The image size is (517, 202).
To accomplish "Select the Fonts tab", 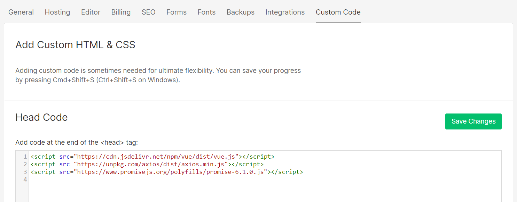I will pos(206,12).
